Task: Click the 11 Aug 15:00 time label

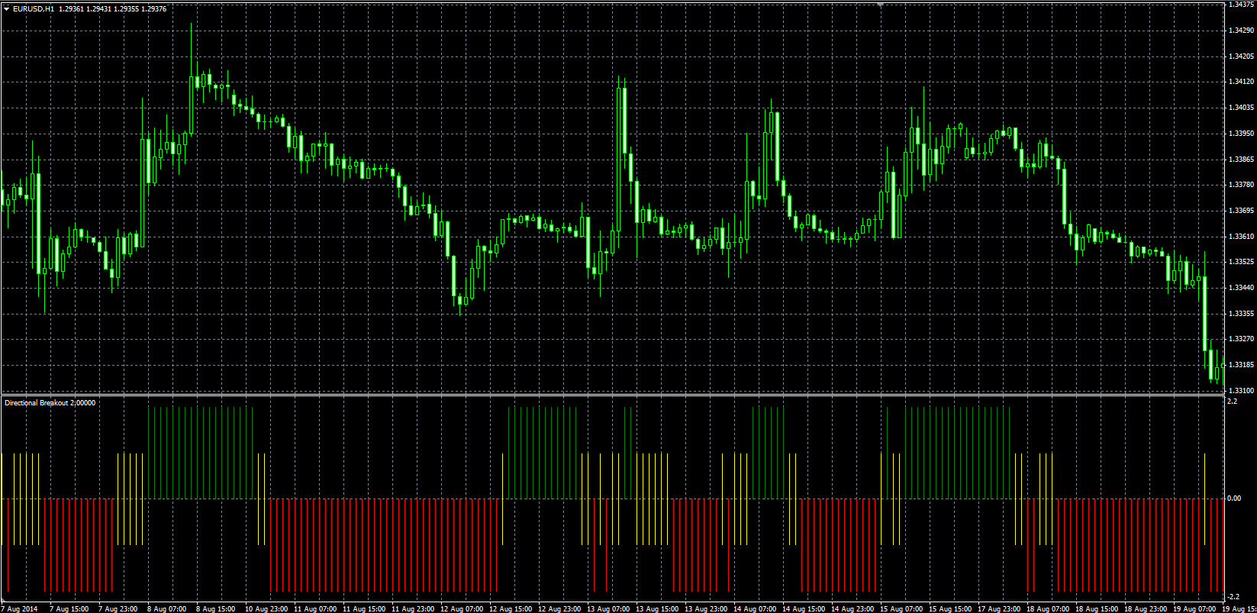Action: point(364,609)
